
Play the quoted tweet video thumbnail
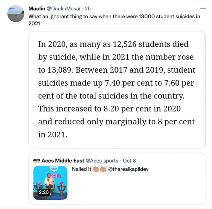(x=50, y=182)
